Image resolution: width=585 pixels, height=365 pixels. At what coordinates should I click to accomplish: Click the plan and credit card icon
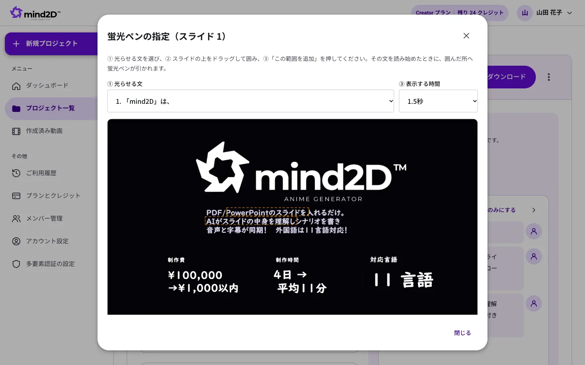click(16, 196)
